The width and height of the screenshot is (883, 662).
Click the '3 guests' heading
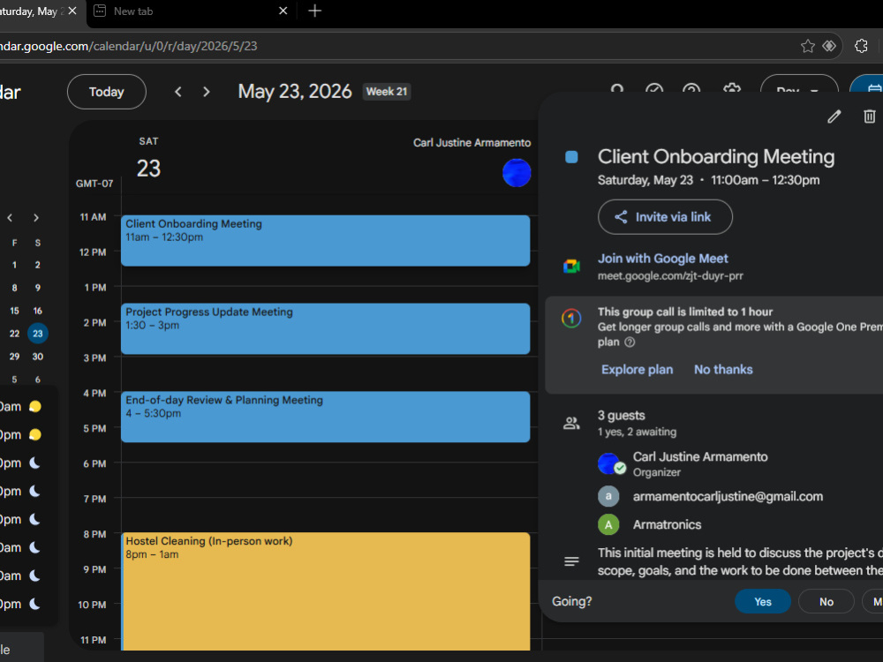pos(621,416)
